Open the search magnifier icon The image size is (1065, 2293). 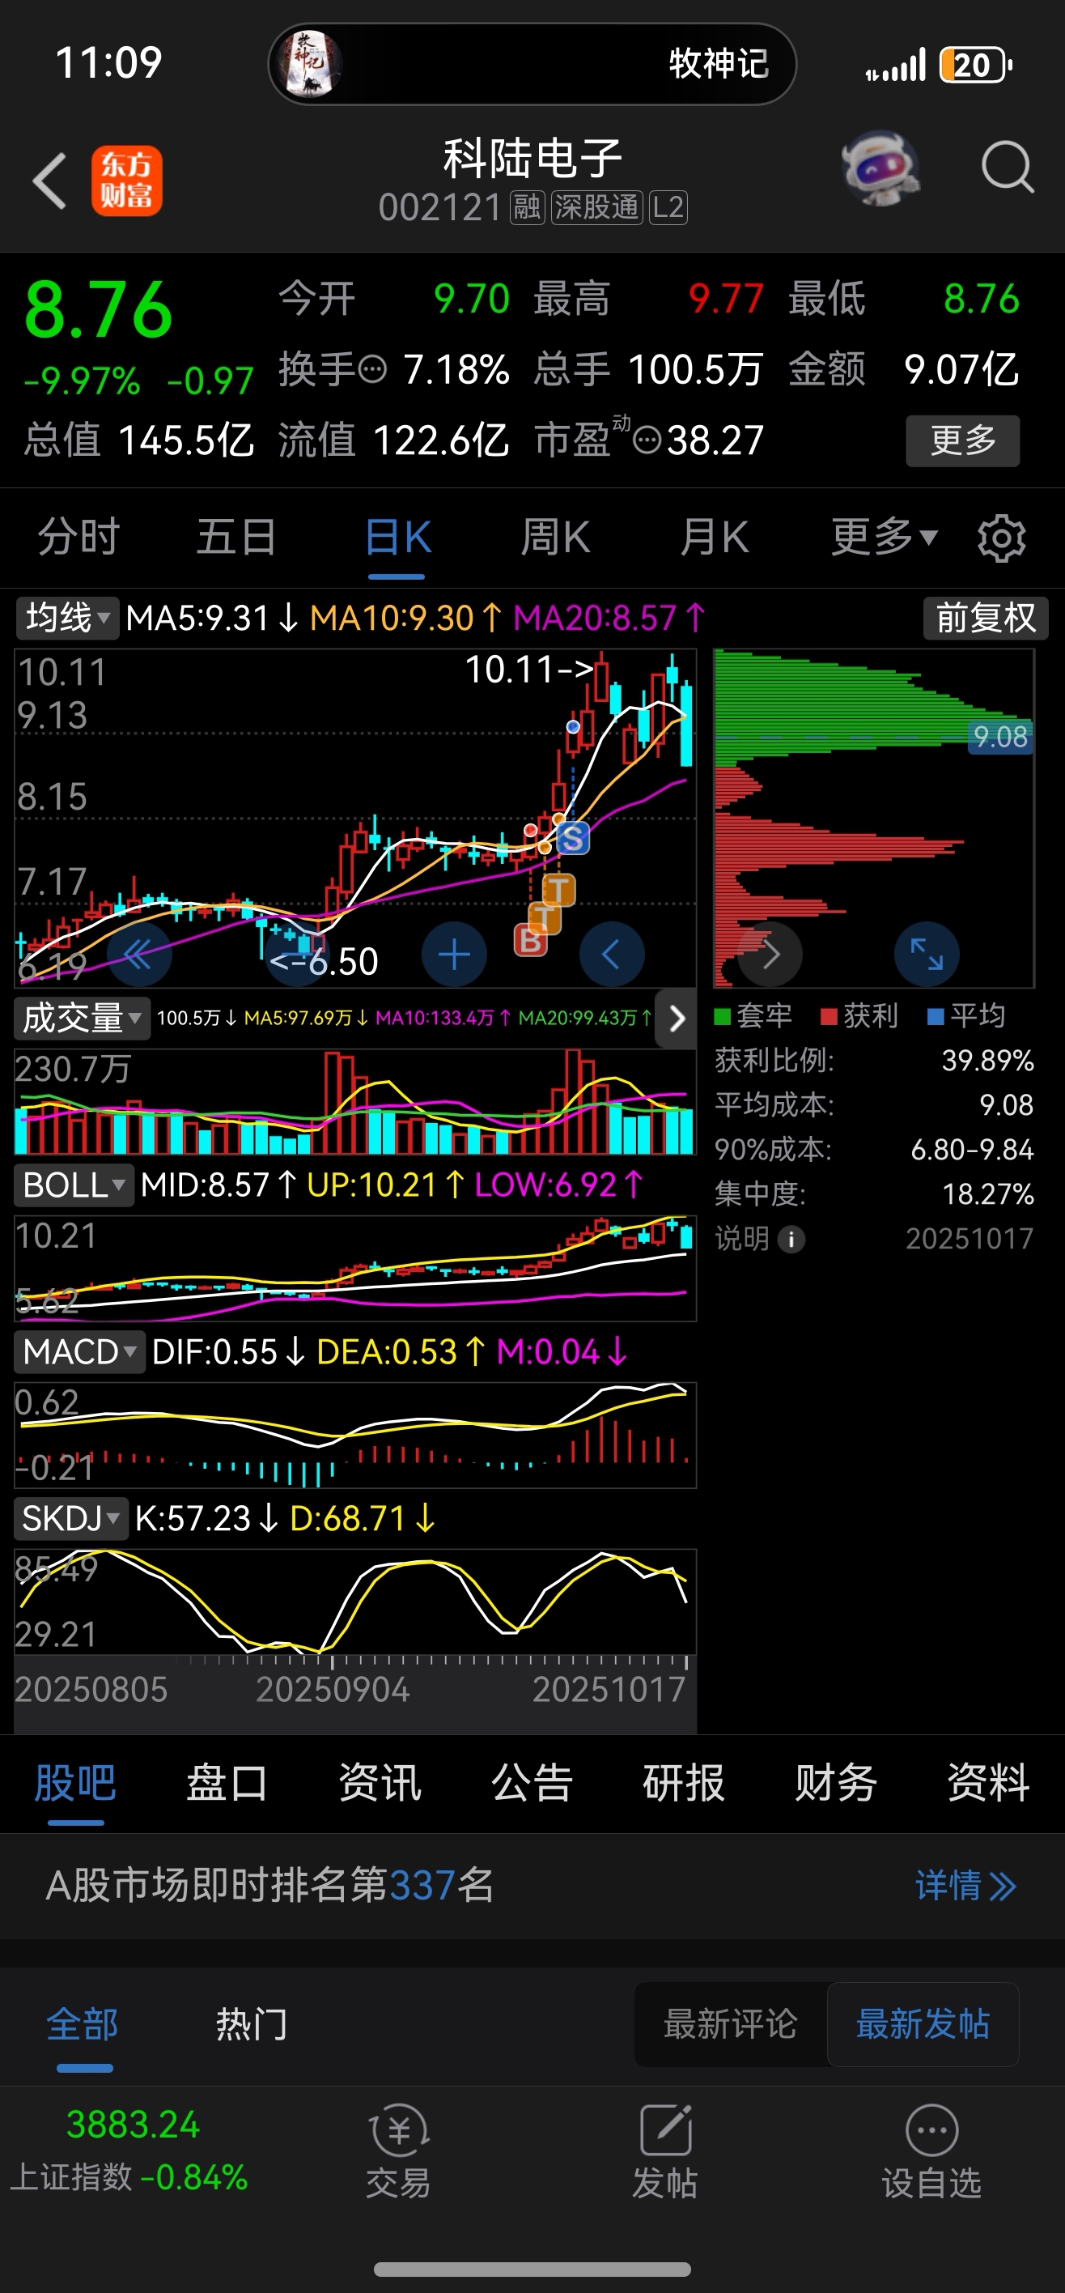(1008, 168)
